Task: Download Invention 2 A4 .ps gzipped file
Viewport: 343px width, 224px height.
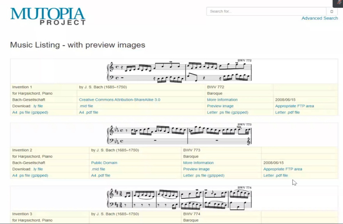Action: 30,175
